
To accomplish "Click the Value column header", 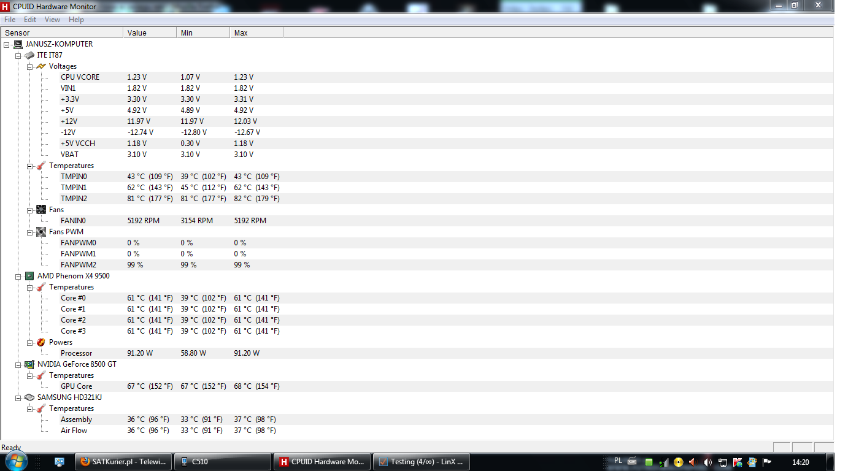I will click(150, 33).
